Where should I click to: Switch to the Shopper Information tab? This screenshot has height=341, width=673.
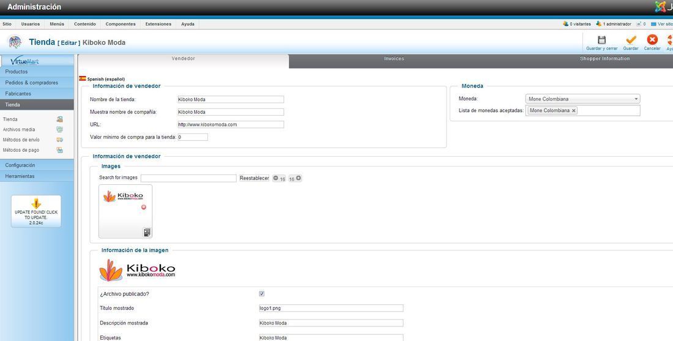click(604, 59)
